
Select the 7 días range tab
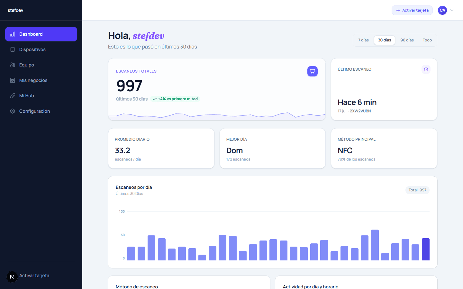363,40
